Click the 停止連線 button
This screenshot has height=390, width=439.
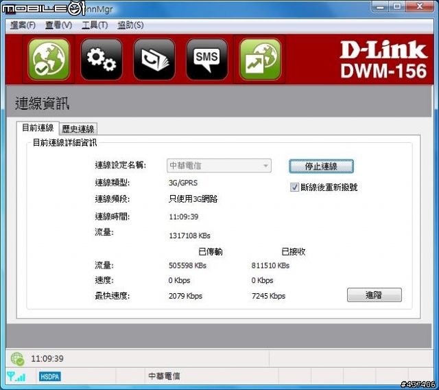coord(321,166)
